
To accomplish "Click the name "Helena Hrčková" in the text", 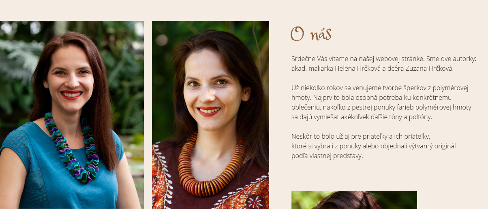I will [x=356, y=68].
